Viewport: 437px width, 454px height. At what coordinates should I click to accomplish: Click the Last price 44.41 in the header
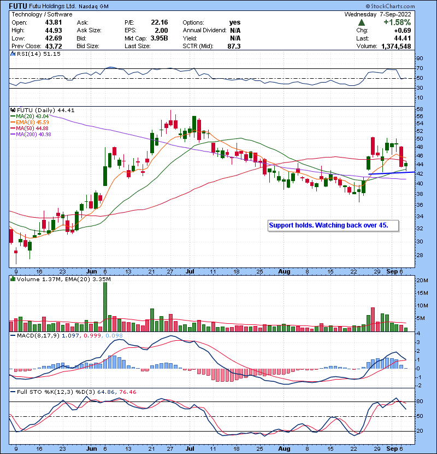click(402, 38)
